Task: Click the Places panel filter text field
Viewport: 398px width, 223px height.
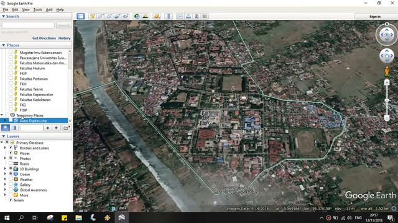Action: click(x=32, y=128)
